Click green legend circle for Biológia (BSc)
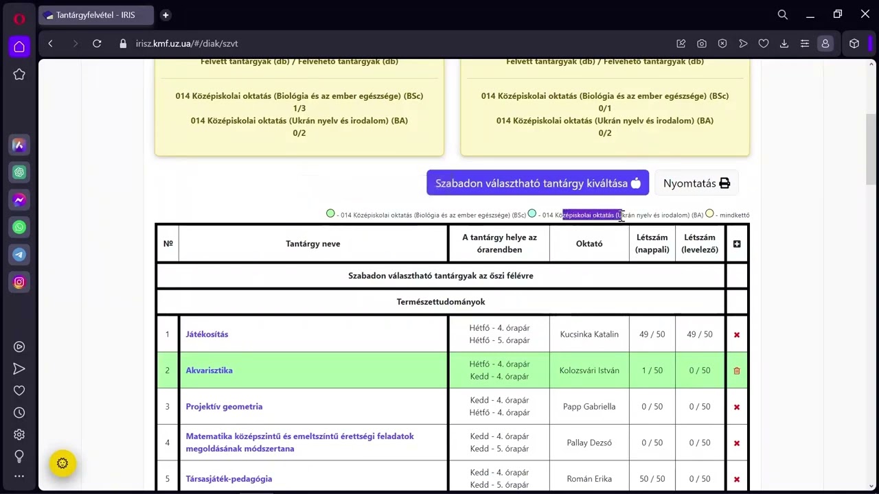 coord(330,214)
